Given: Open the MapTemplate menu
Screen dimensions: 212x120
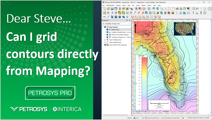Looking at the screenshot, I should pos(110,5).
